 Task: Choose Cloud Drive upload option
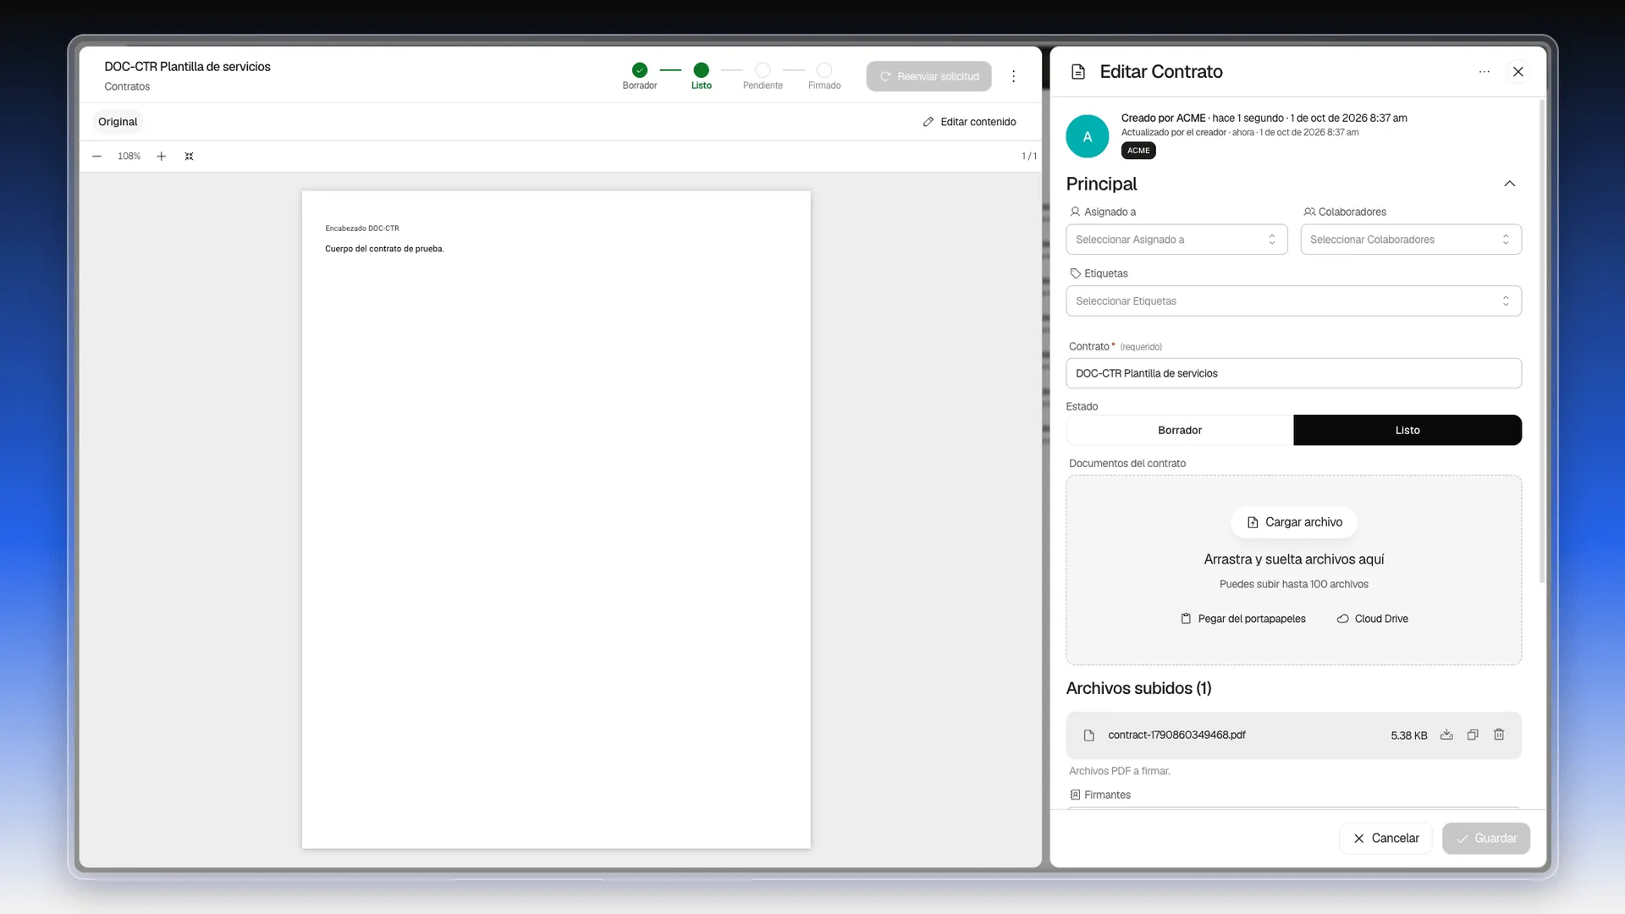[x=1372, y=619]
